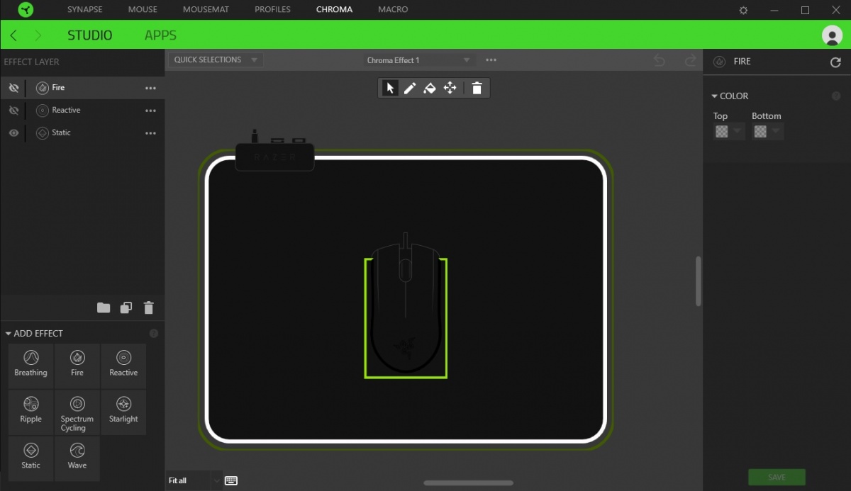The width and height of the screenshot is (851, 491).
Task: Select the Fire effect layer row
Action: pyautogui.click(x=82, y=88)
